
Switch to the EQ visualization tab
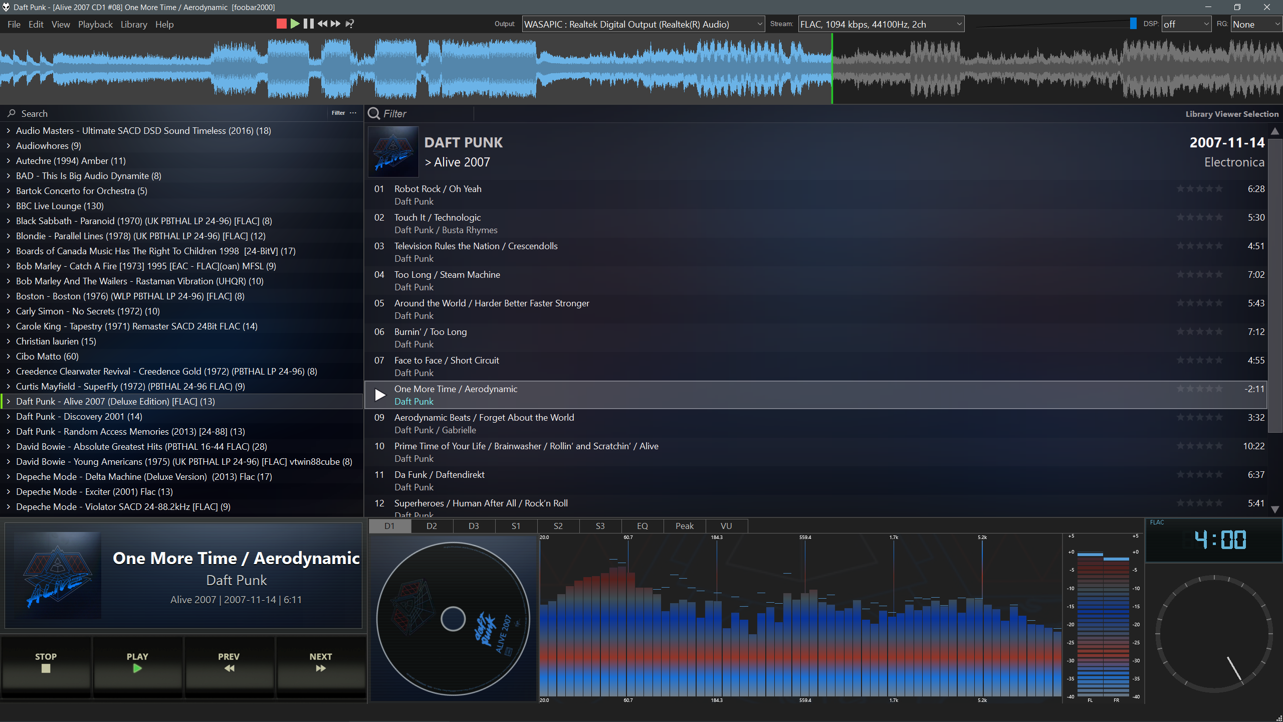coord(642,525)
